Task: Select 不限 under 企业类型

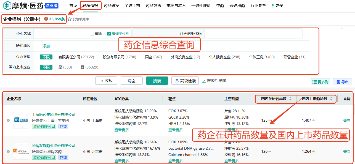Action: click(46, 57)
